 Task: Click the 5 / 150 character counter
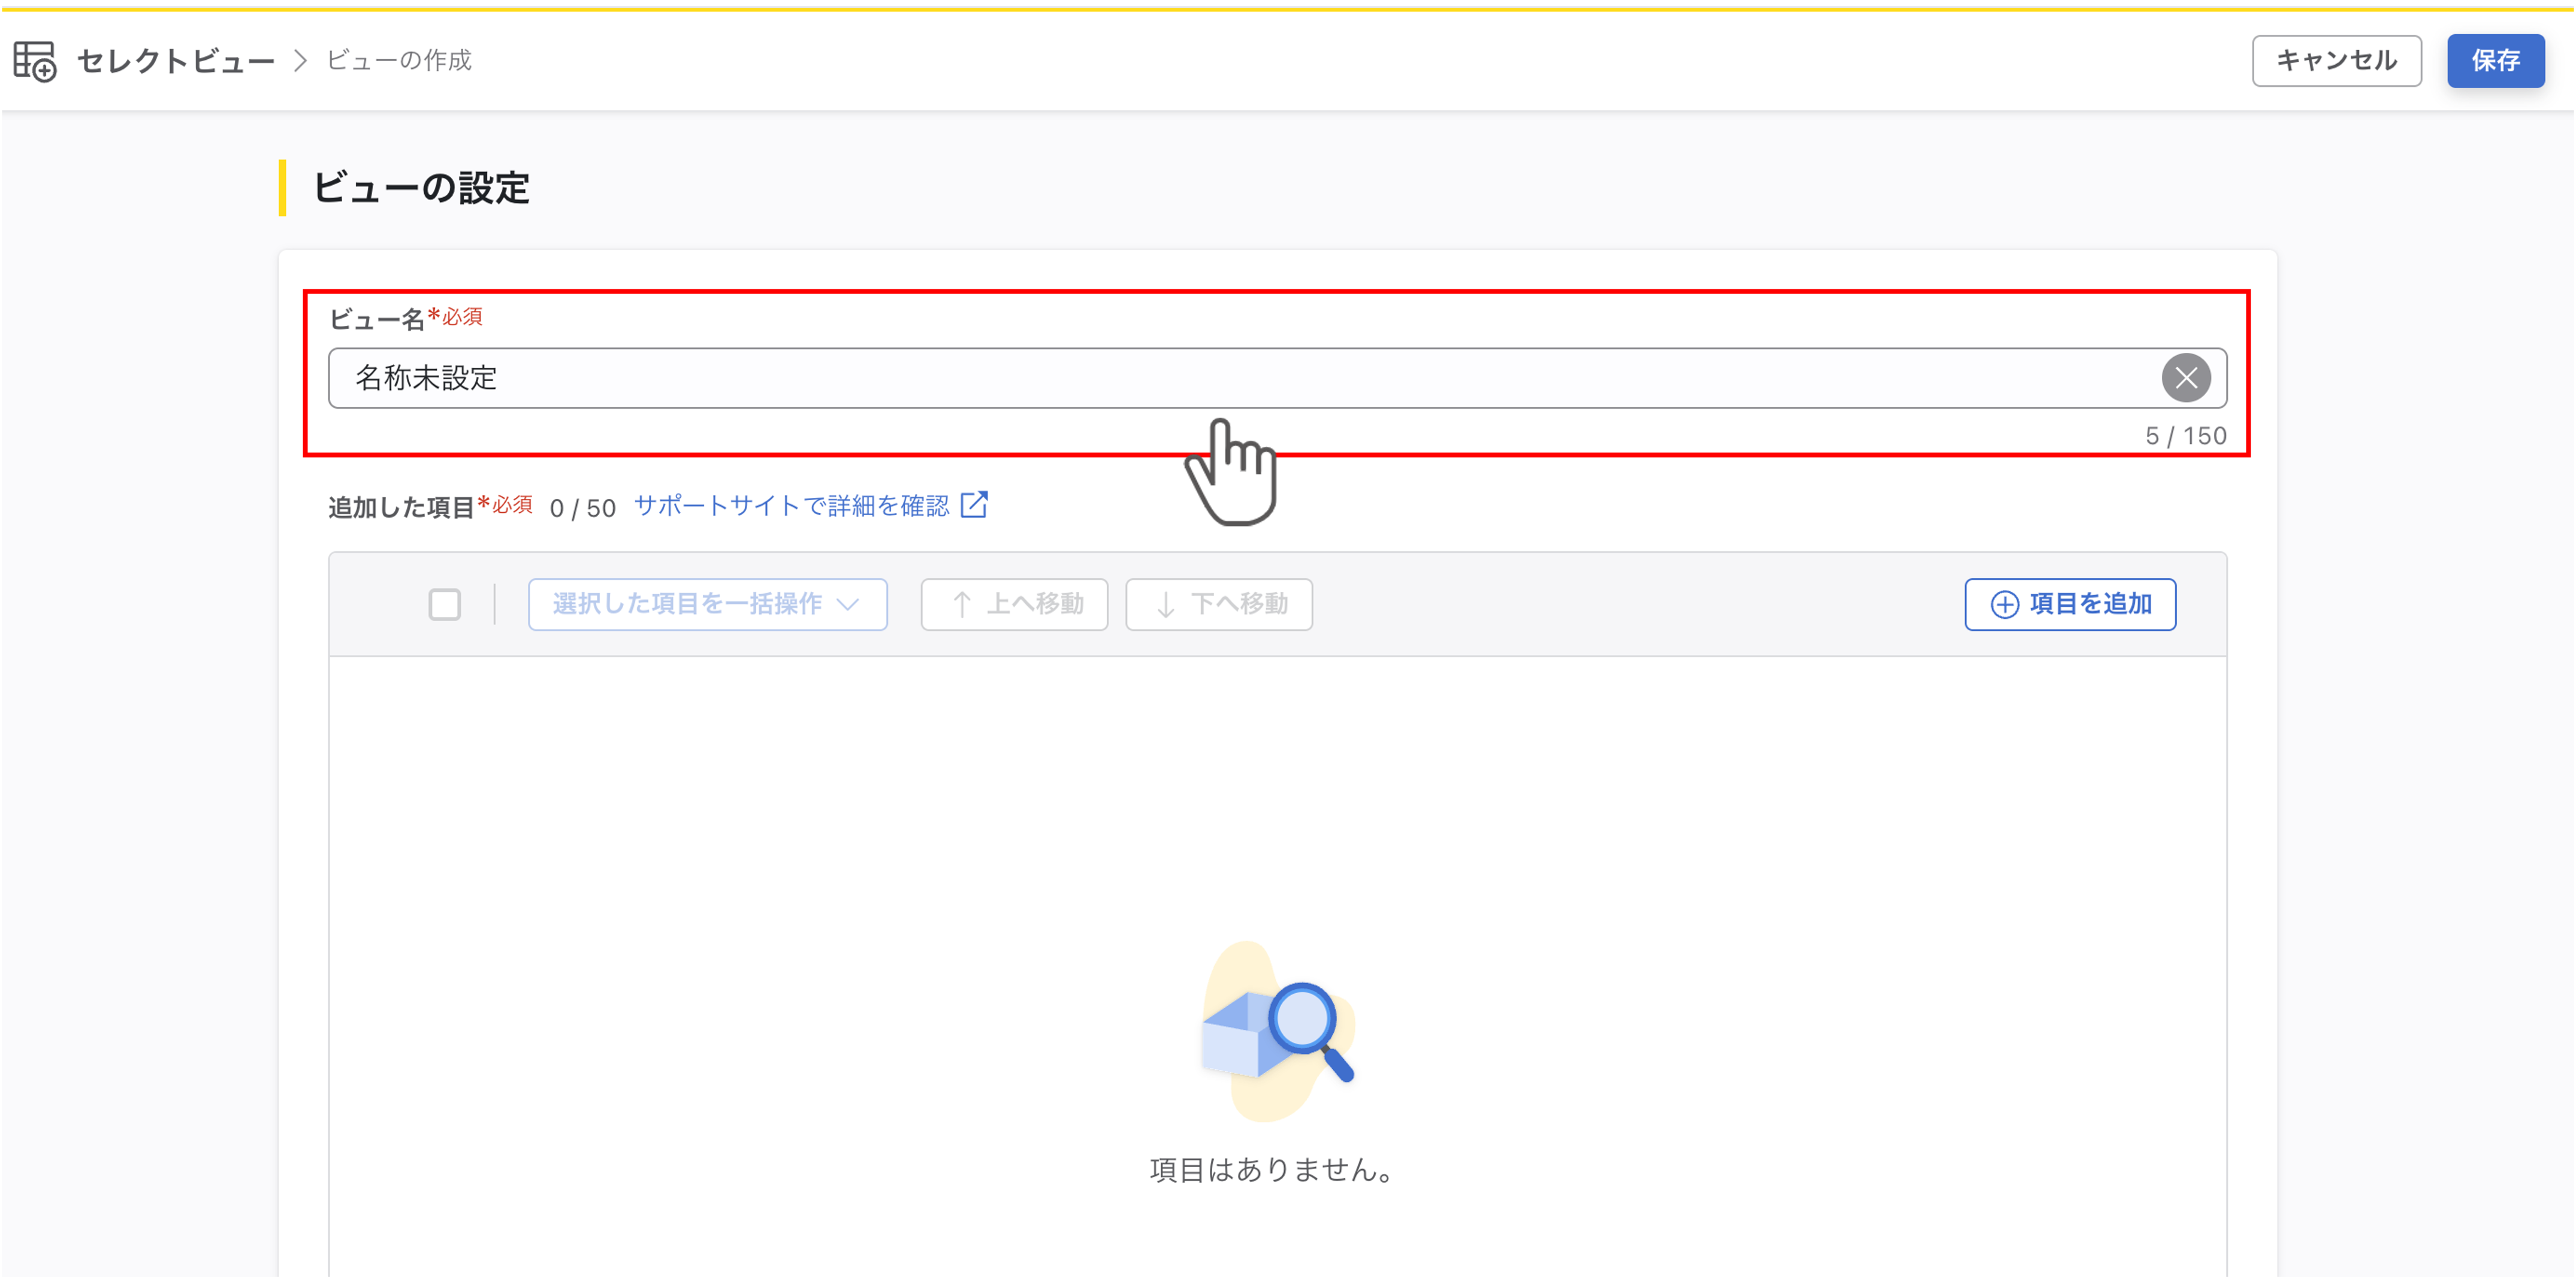pyautogui.click(x=2186, y=436)
